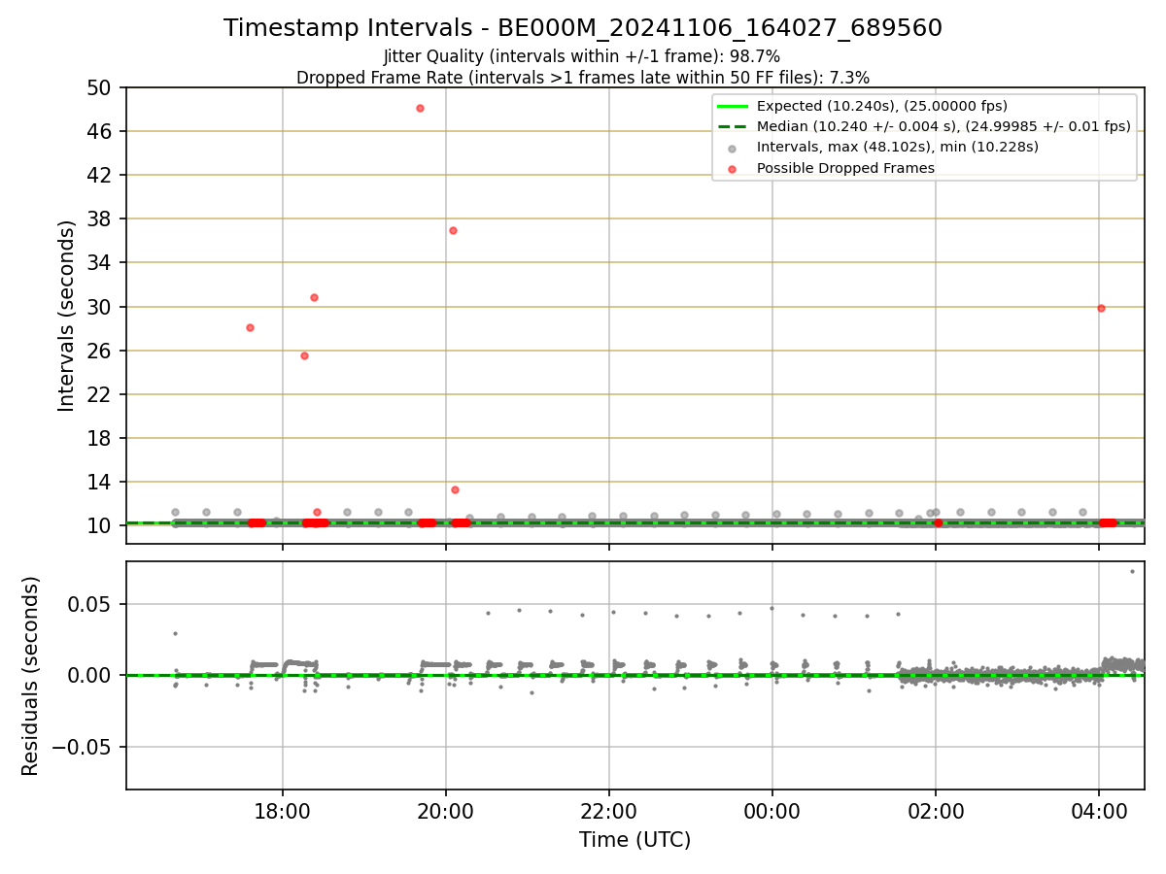Select the "Dropped Frame Rate" 7.3% subtitle line
The width and height of the screenshot is (1166, 874).
tap(583, 77)
